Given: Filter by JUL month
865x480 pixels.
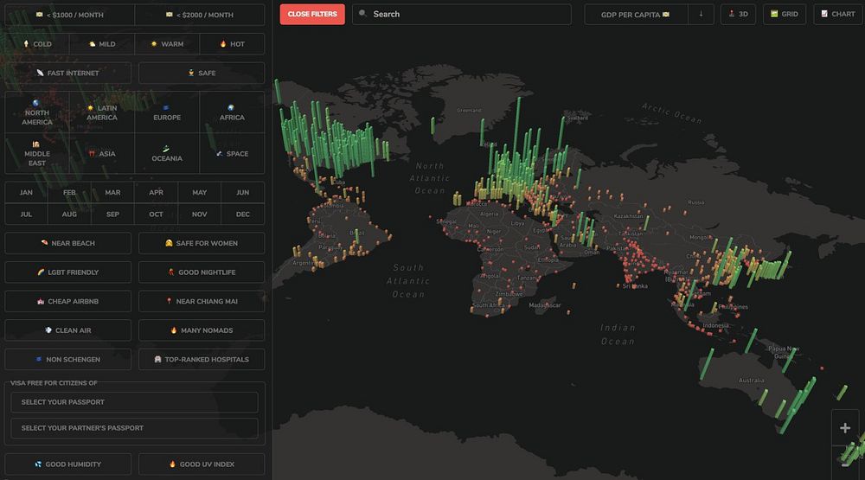Looking at the screenshot, I should (26, 214).
